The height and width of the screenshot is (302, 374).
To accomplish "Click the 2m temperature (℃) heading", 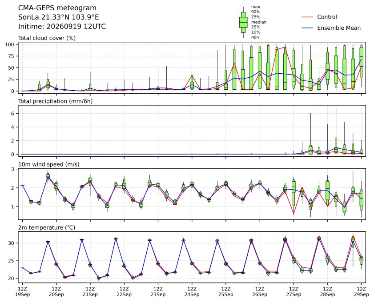I will point(47,228).
